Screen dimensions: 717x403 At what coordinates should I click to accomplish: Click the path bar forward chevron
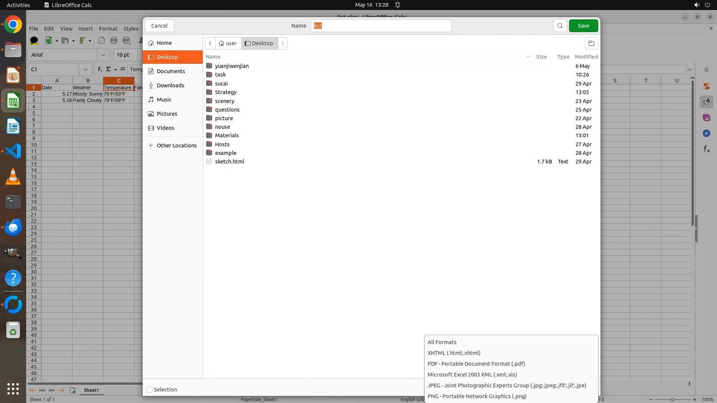tap(283, 43)
